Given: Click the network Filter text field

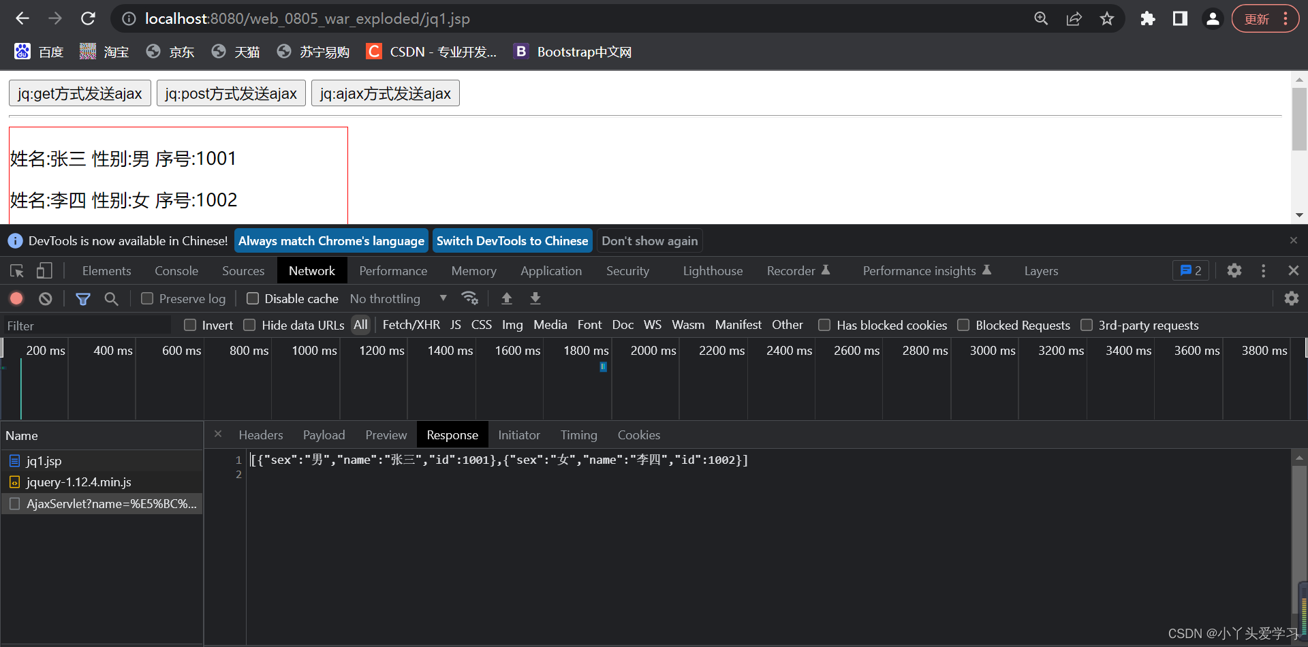Looking at the screenshot, I should [x=87, y=326].
